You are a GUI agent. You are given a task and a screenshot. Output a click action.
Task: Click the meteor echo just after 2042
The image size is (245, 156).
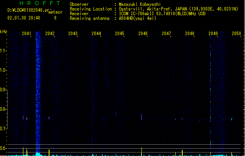(49, 118)
